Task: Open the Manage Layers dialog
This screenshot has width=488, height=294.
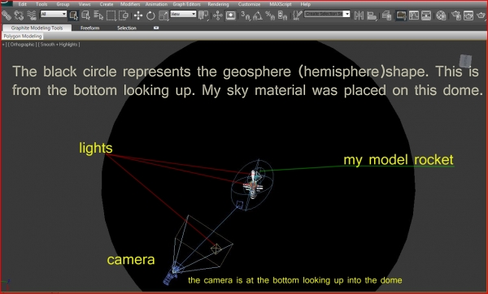Action: [x=386, y=15]
